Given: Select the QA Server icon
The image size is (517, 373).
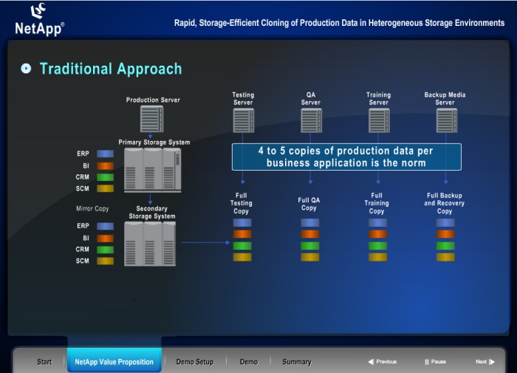Looking at the screenshot, I should [x=311, y=120].
